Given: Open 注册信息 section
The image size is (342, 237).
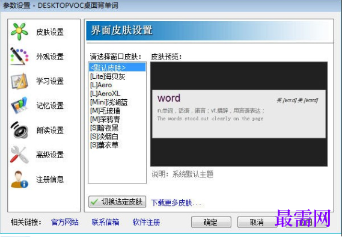Looking at the screenshot, I should coord(50,179).
